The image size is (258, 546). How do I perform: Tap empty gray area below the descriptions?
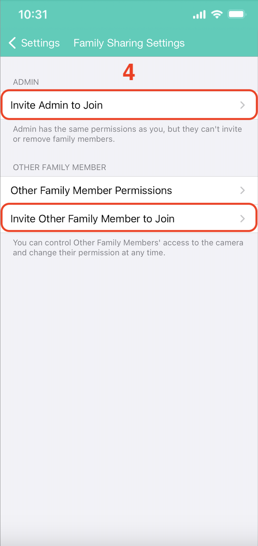click(x=129, y=369)
